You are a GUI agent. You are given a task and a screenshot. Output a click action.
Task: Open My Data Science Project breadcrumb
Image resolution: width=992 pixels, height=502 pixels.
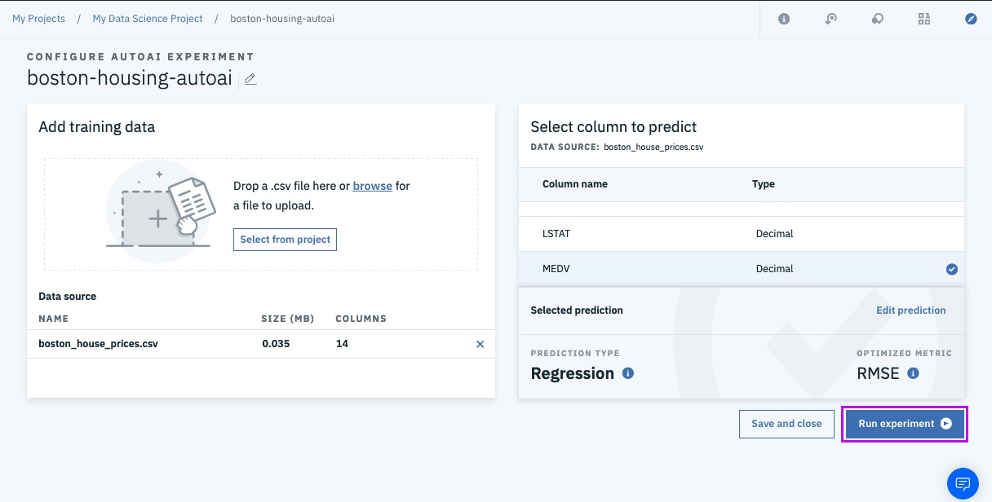(148, 19)
